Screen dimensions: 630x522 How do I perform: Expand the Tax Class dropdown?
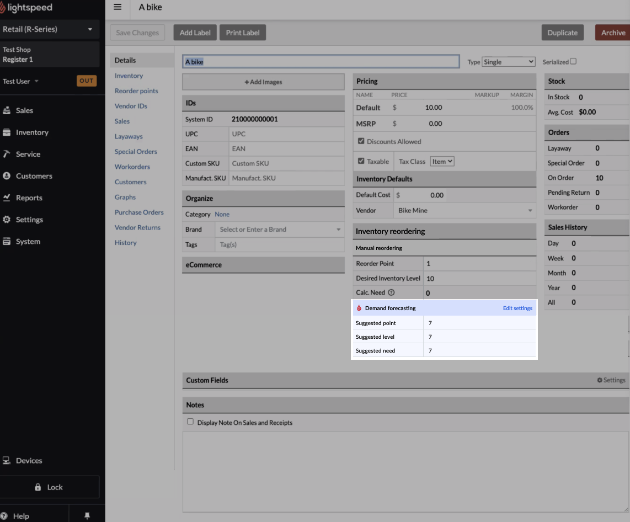(x=442, y=161)
